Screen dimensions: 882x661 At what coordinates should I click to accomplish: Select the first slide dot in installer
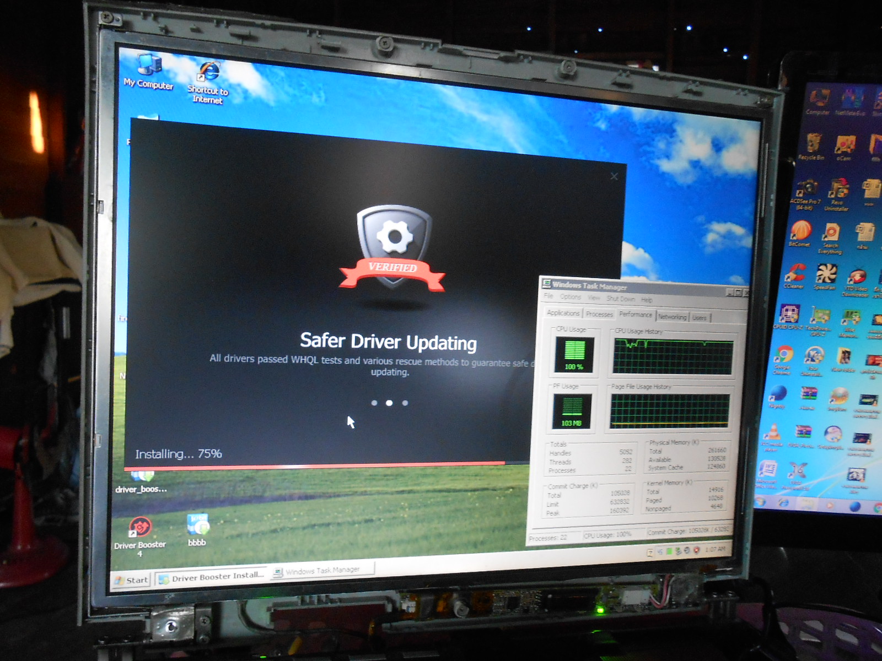(374, 403)
